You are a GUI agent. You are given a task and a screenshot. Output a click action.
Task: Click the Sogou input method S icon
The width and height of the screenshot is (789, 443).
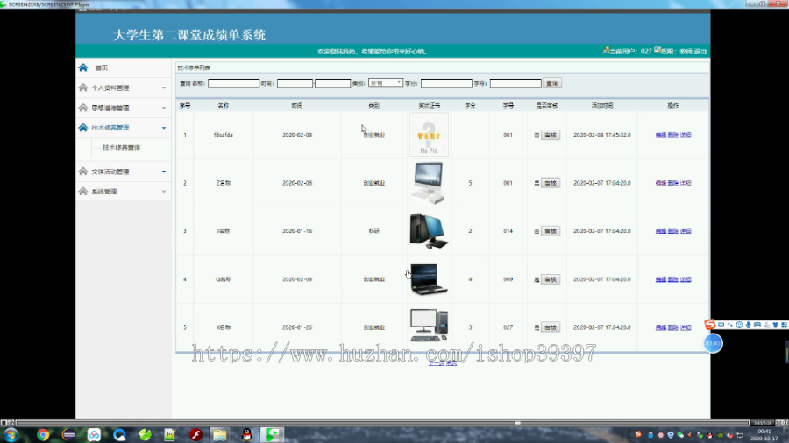click(x=709, y=325)
